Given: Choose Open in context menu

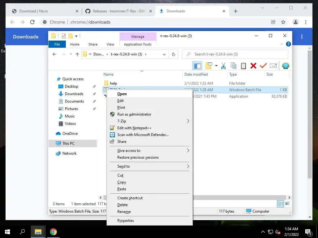Looking at the screenshot, I should (150, 94).
